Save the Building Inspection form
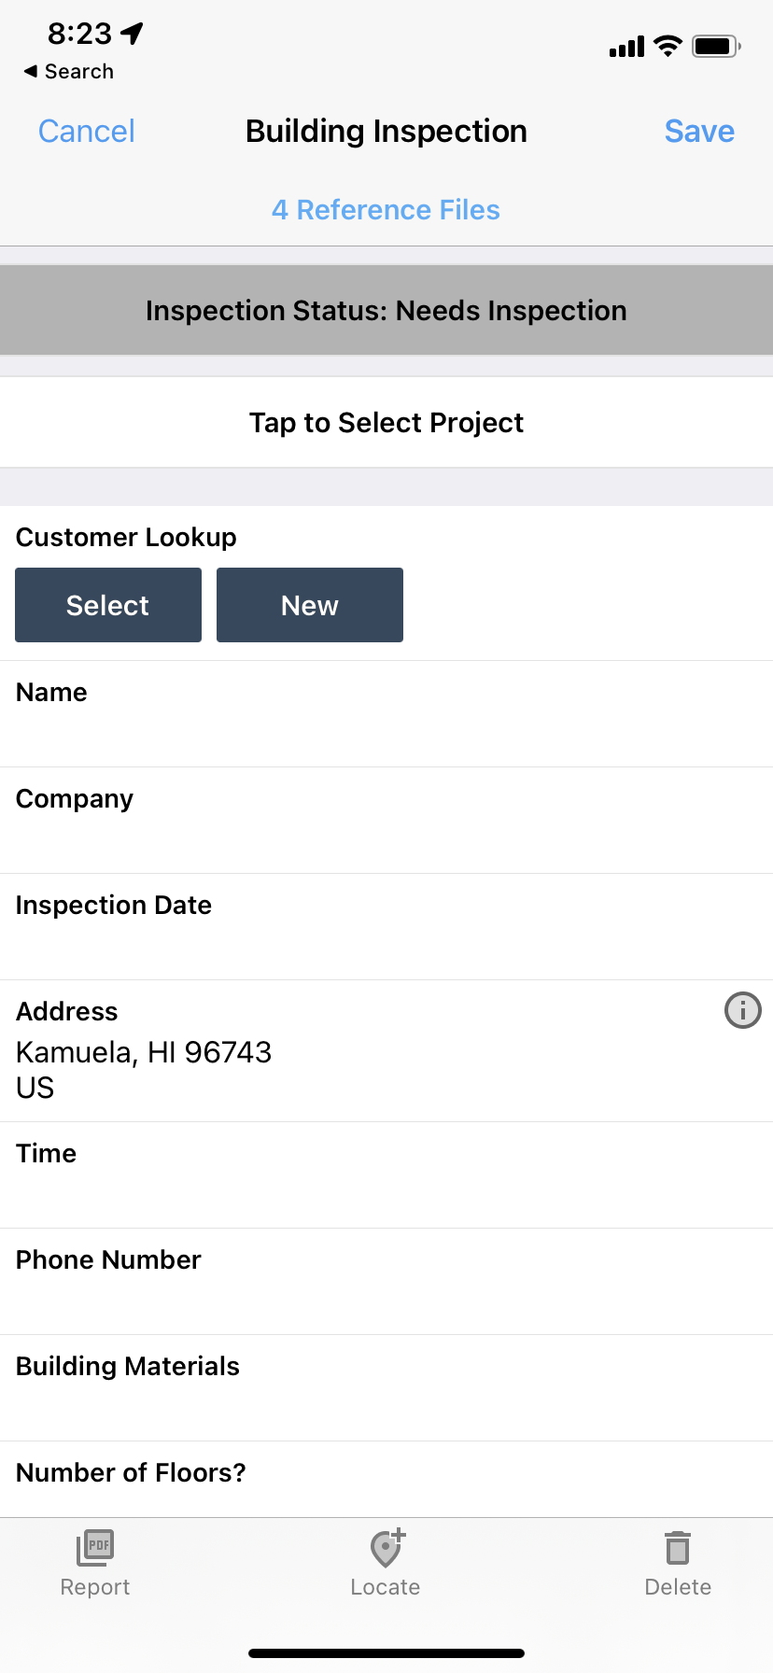The image size is (773, 1673). click(698, 132)
